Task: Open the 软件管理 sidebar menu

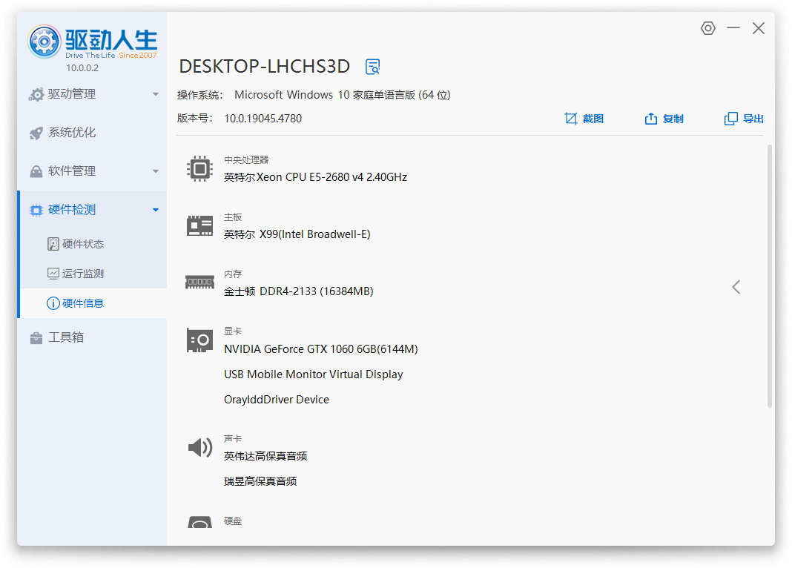Action: (x=93, y=171)
